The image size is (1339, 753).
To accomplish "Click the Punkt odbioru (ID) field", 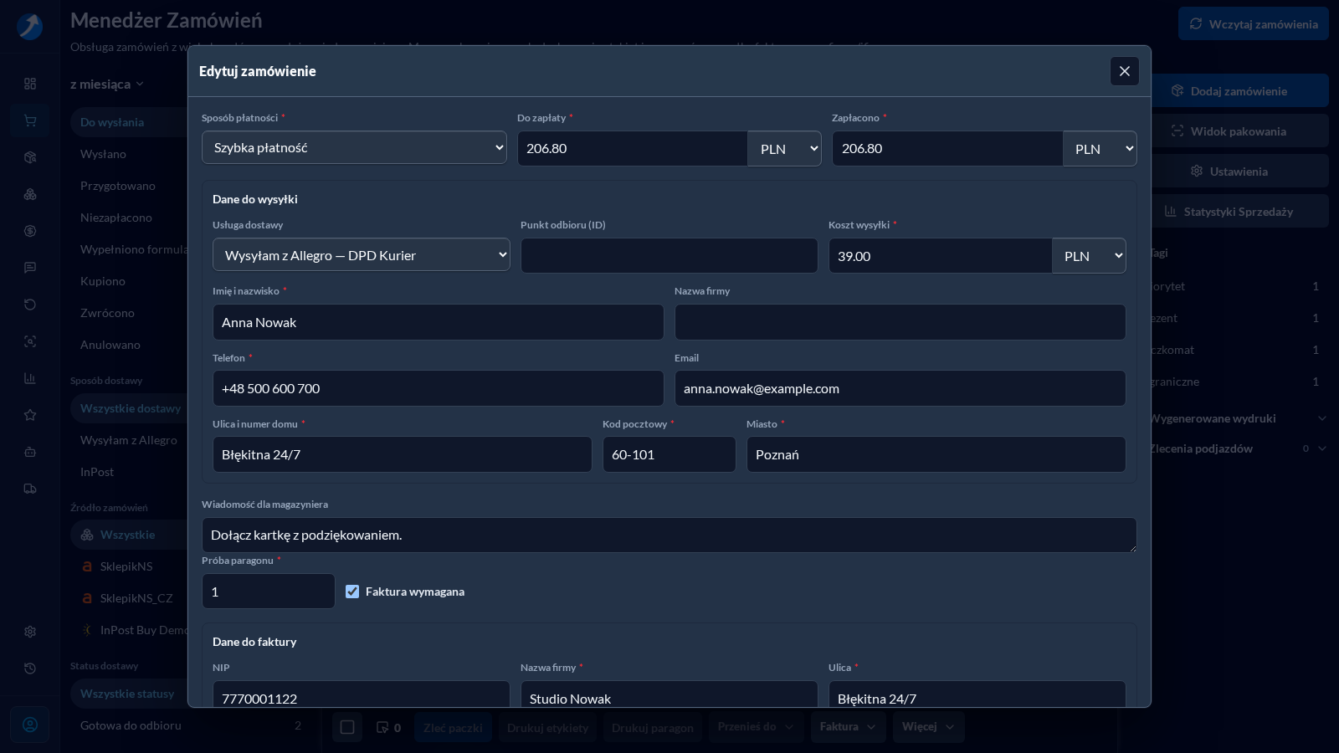I will point(669,255).
